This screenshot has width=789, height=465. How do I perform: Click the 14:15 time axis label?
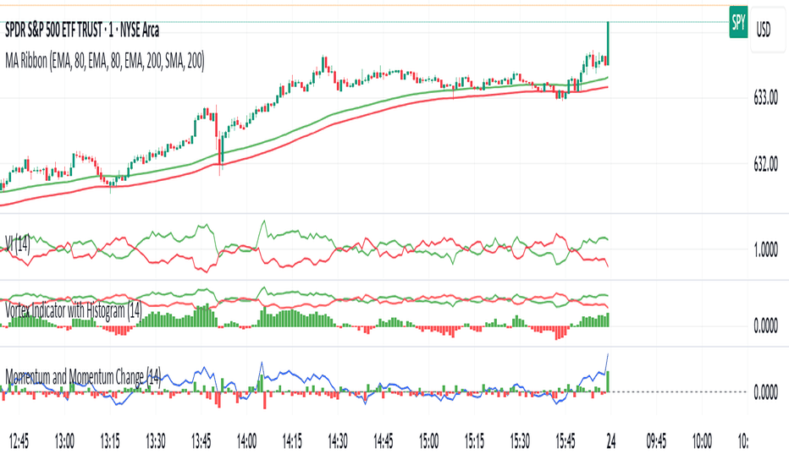[x=292, y=441]
